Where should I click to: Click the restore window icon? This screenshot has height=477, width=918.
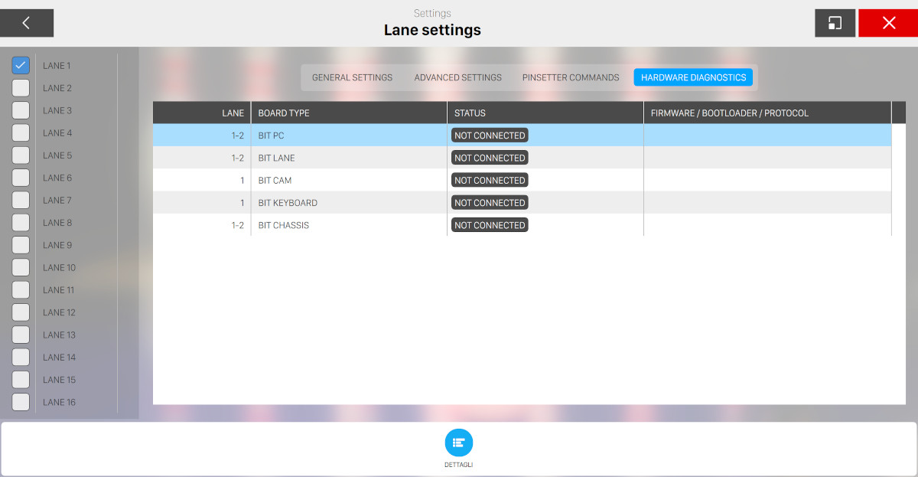[x=835, y=23]
